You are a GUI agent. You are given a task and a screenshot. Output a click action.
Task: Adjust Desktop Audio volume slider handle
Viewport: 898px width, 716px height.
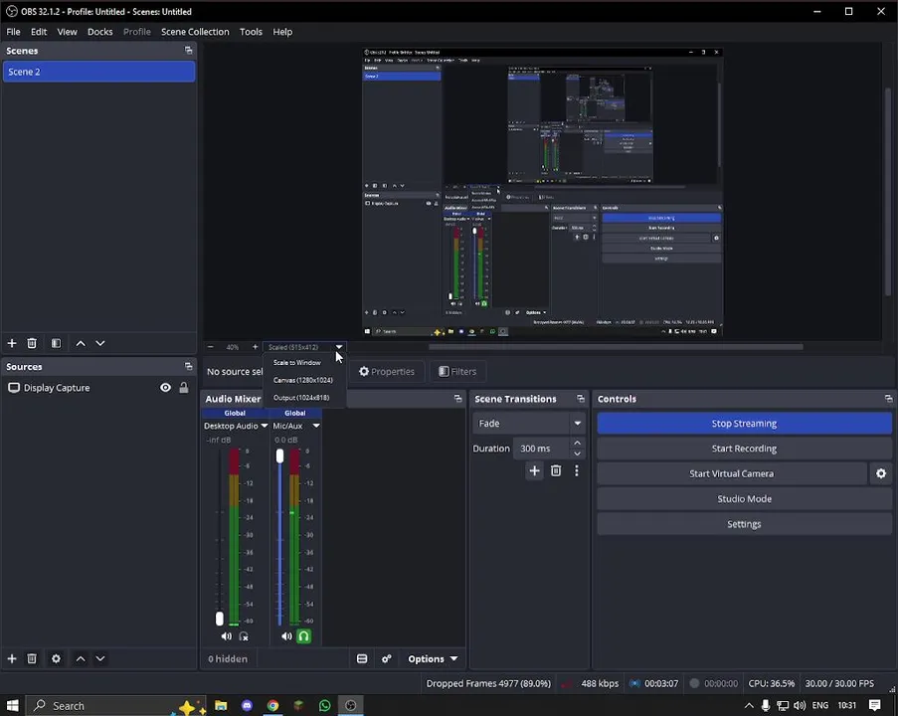220,619
